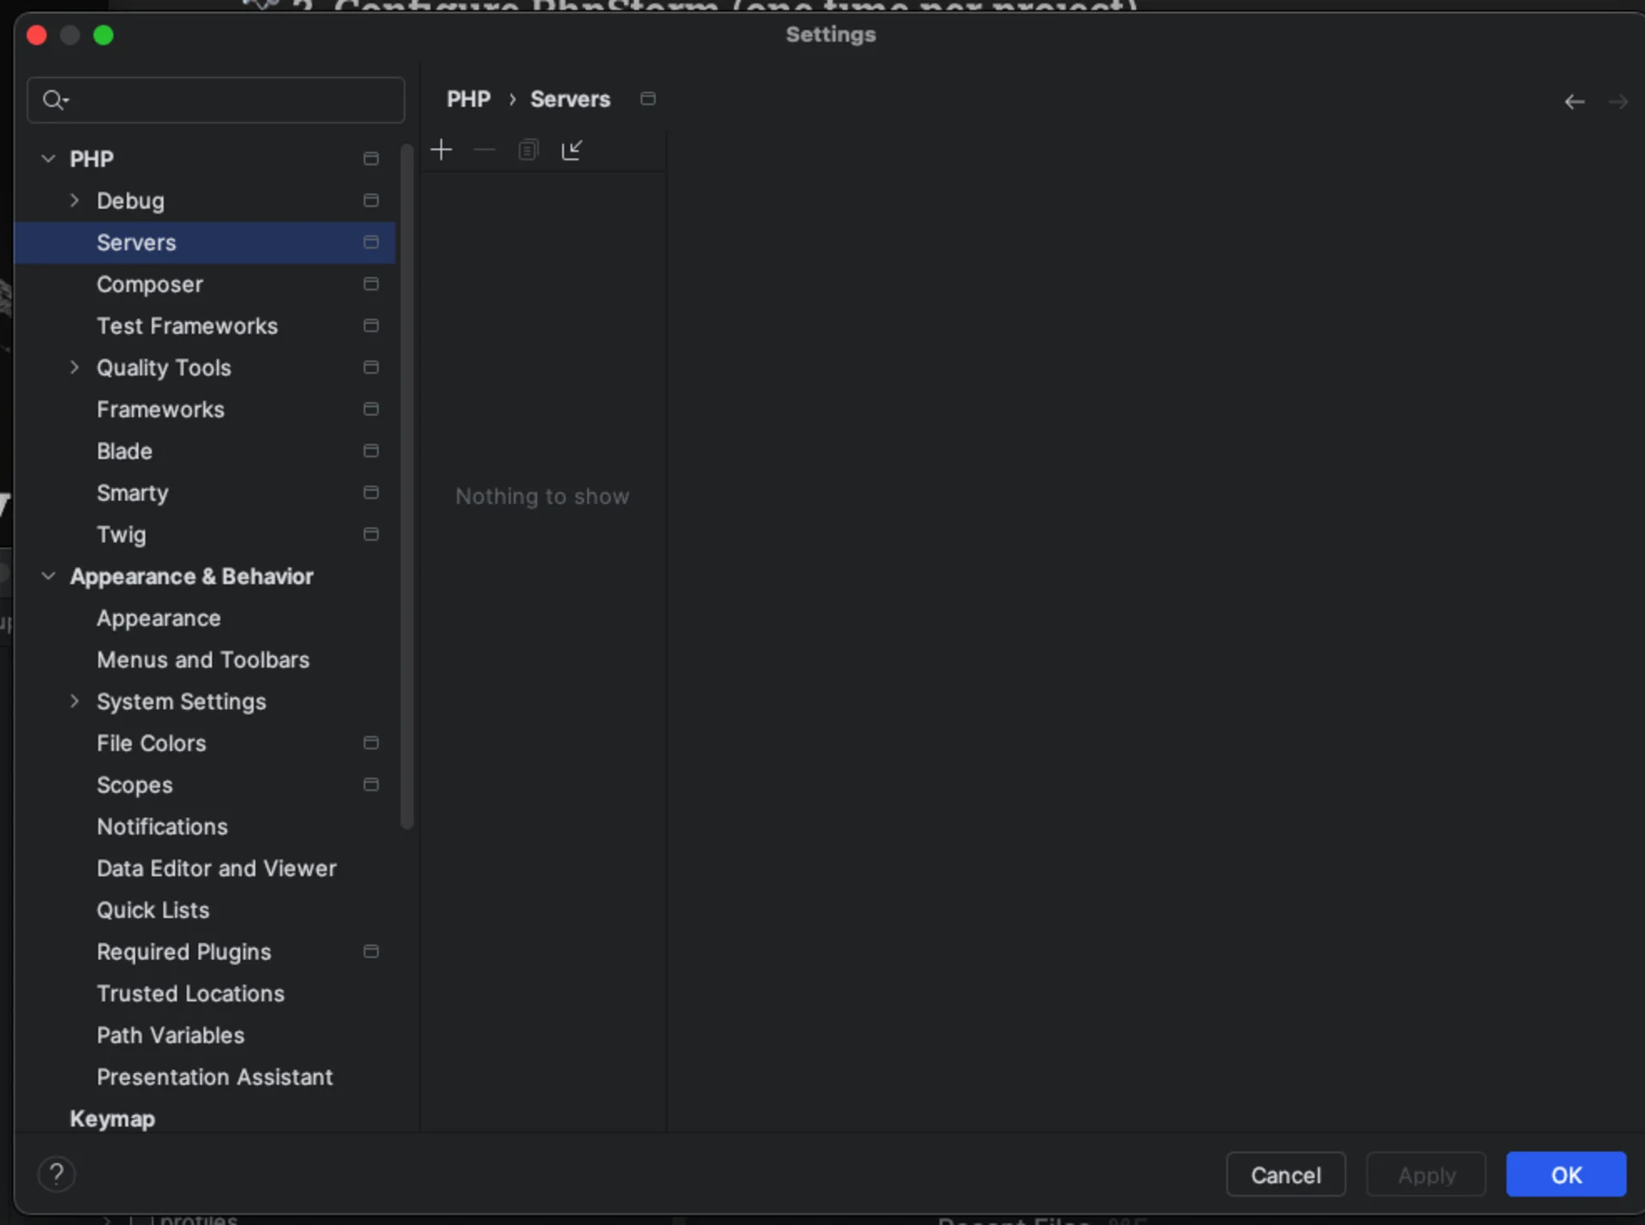Click the help question mark icon
The width and height of the screenshot is (1645, 1225).
(x=57, y=1174)
